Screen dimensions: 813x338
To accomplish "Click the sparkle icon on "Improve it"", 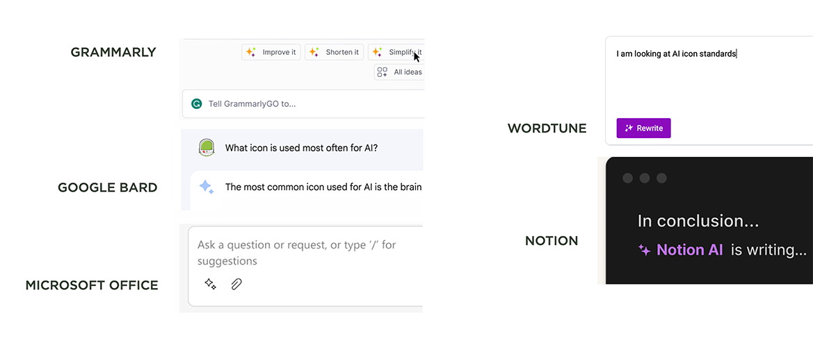I will tap(251, 52).
